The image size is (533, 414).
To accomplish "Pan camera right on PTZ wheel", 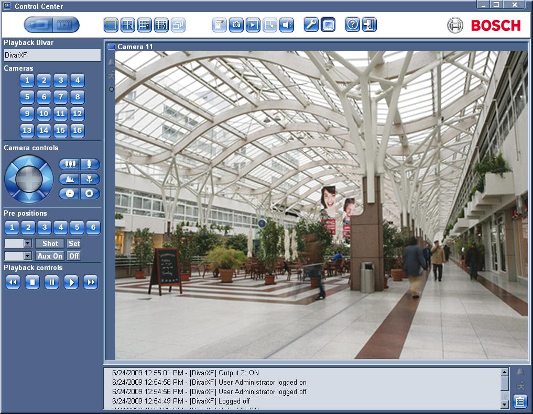I will 48,179.
